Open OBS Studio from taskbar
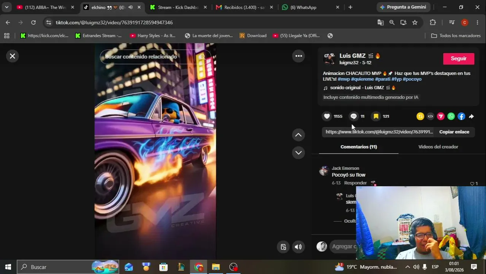The image size is (486, 274). point(233,267)
